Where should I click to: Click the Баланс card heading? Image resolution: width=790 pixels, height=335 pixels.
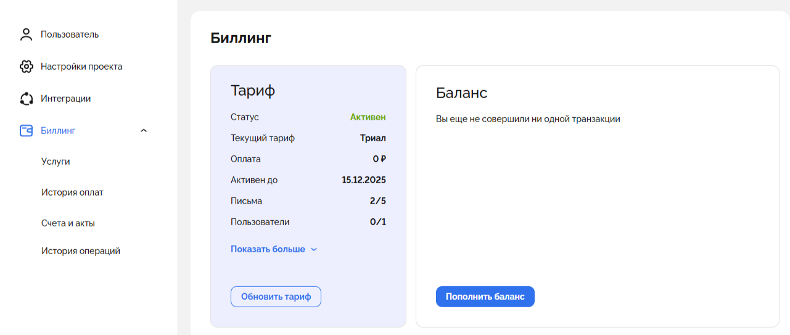(x=461, y=93)
